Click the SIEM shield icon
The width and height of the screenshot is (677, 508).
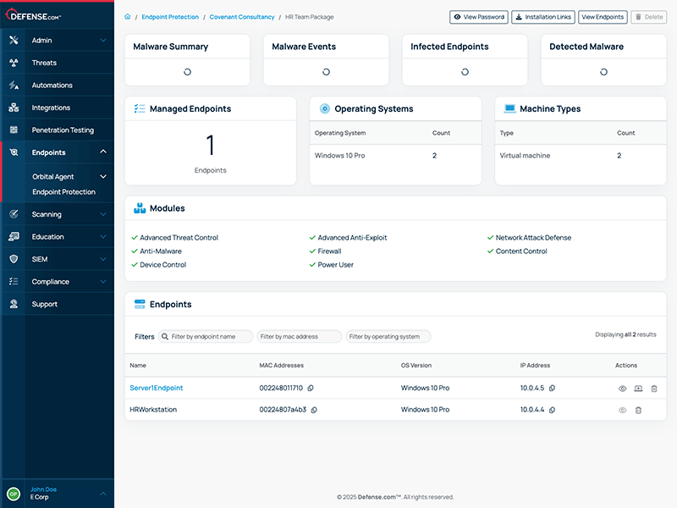pyautogui.click(x=13, y=259)
